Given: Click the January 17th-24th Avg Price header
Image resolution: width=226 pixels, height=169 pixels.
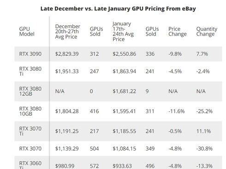Looking at the screenshot, I should 123,31.
